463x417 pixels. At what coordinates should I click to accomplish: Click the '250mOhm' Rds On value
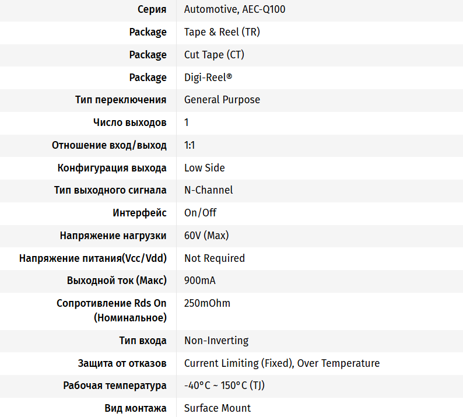[x=207, y=303]
